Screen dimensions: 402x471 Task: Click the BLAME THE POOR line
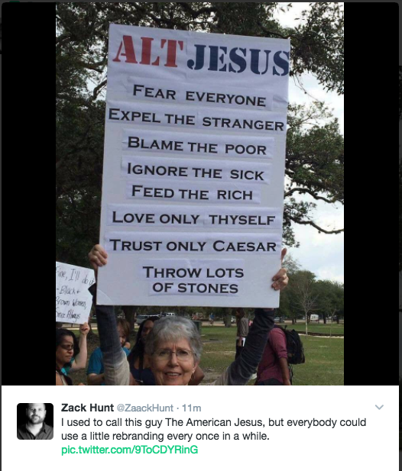click(197, 146)
